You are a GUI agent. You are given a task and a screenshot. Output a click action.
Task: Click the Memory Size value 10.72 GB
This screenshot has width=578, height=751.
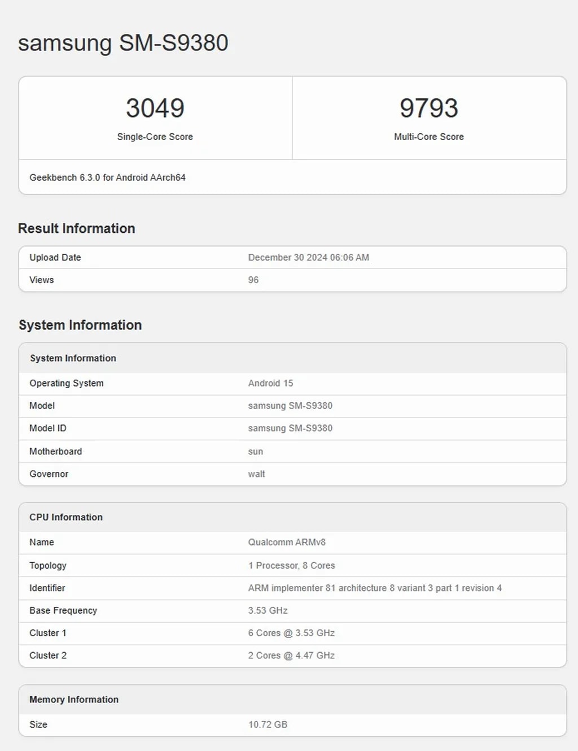coord(268,724)
